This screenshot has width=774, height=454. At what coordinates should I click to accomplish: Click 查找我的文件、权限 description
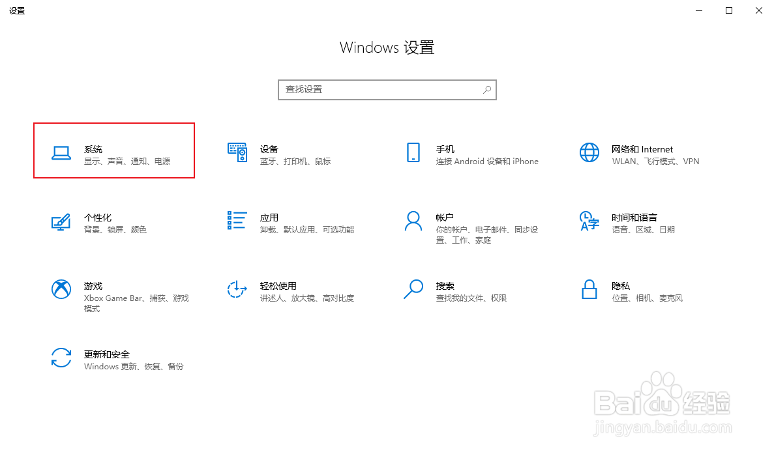(x=471, y=298)
